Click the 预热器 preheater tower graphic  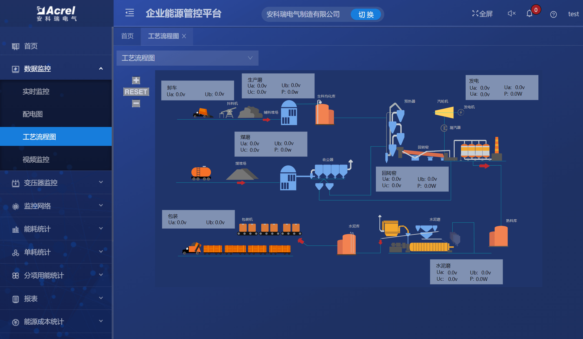[x=395, y=132]
